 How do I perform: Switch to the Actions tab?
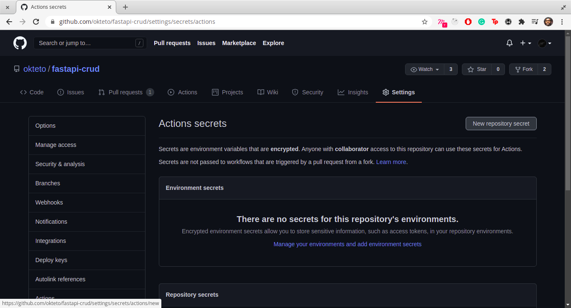[x=182, y=92]
